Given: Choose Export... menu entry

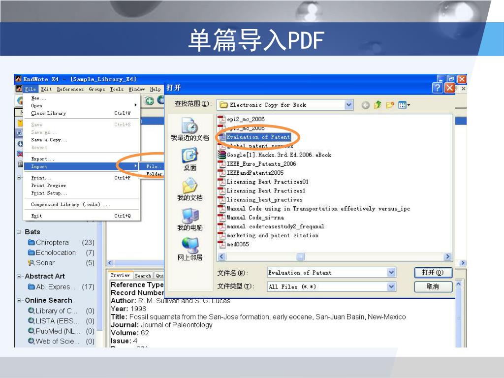Looking at the screenshot, I should [x=82, y=159].
